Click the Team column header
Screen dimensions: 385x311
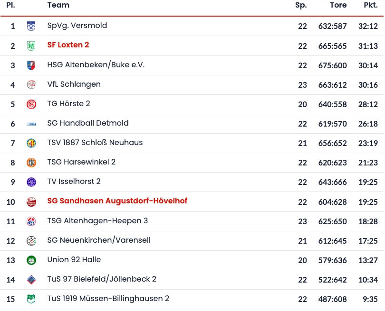[58, 5]
